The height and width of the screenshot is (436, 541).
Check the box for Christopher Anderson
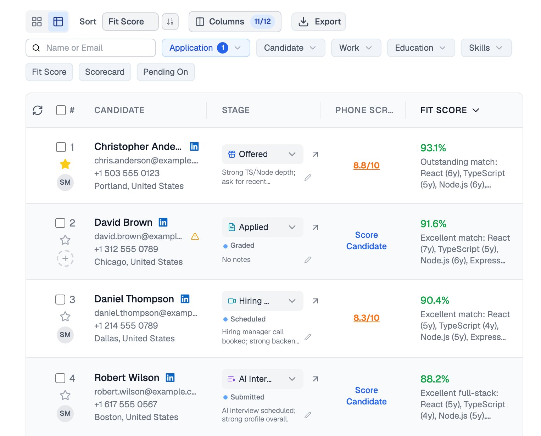(x=61, y=147)
